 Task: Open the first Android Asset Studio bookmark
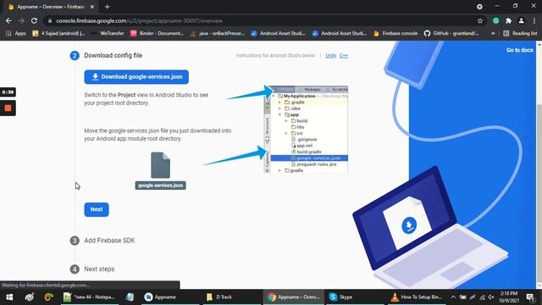tap(279, 33)
